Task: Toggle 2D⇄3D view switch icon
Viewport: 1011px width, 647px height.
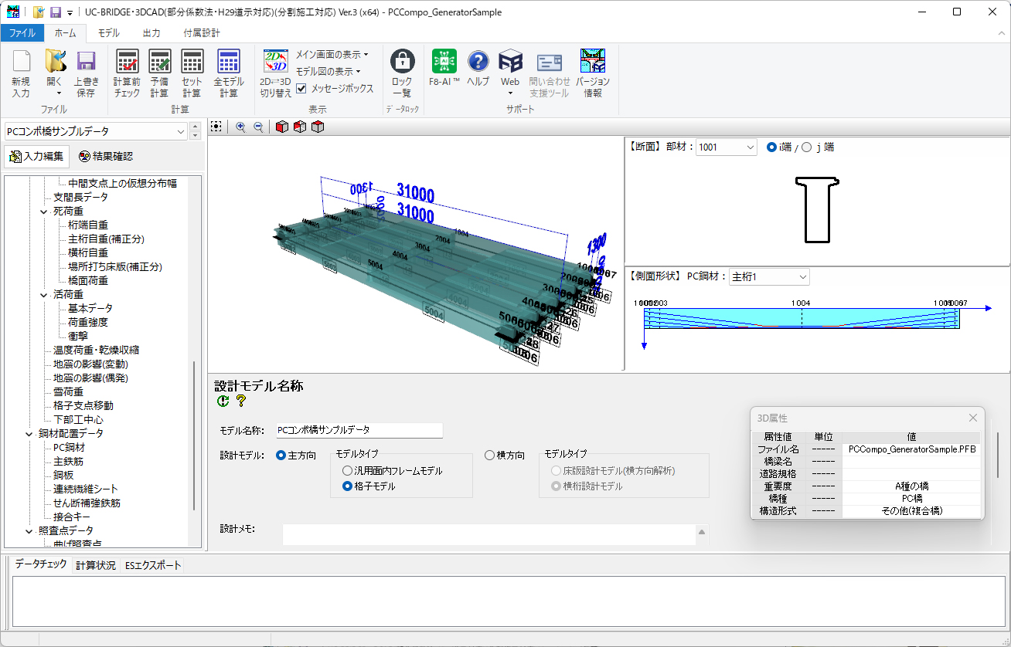Action: pos(275,73)
